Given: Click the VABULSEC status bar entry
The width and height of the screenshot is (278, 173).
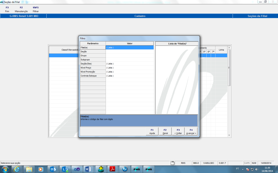Looking at the screenshot, I should pos(208,163).
